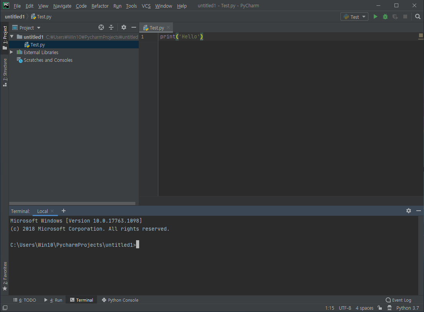Open the 4: Run tool window

pyautogui.click(x=53, y=300)
